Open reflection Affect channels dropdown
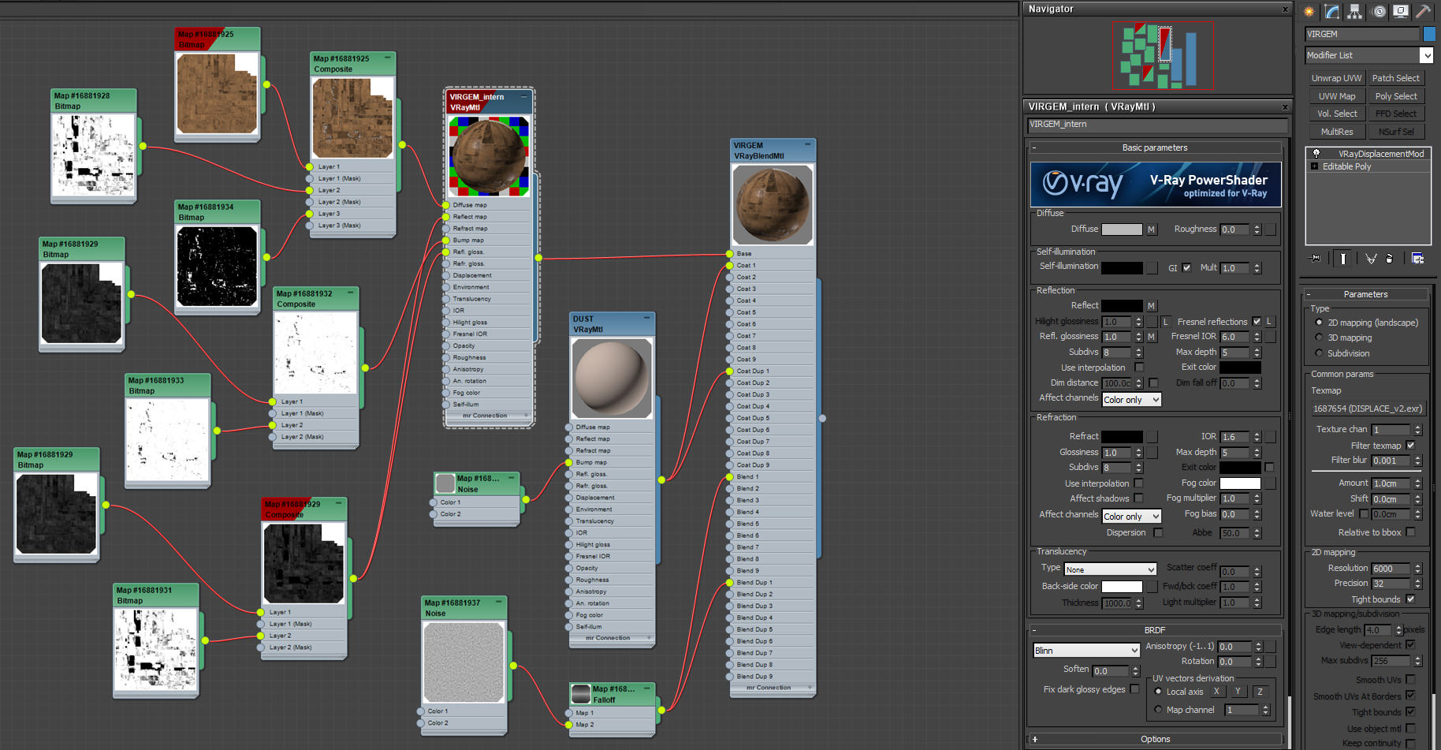 (1131, 400)
